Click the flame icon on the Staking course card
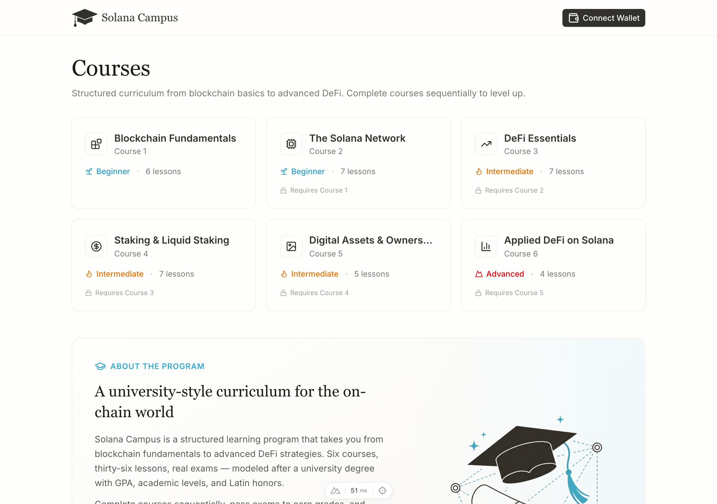 [89, 274]
